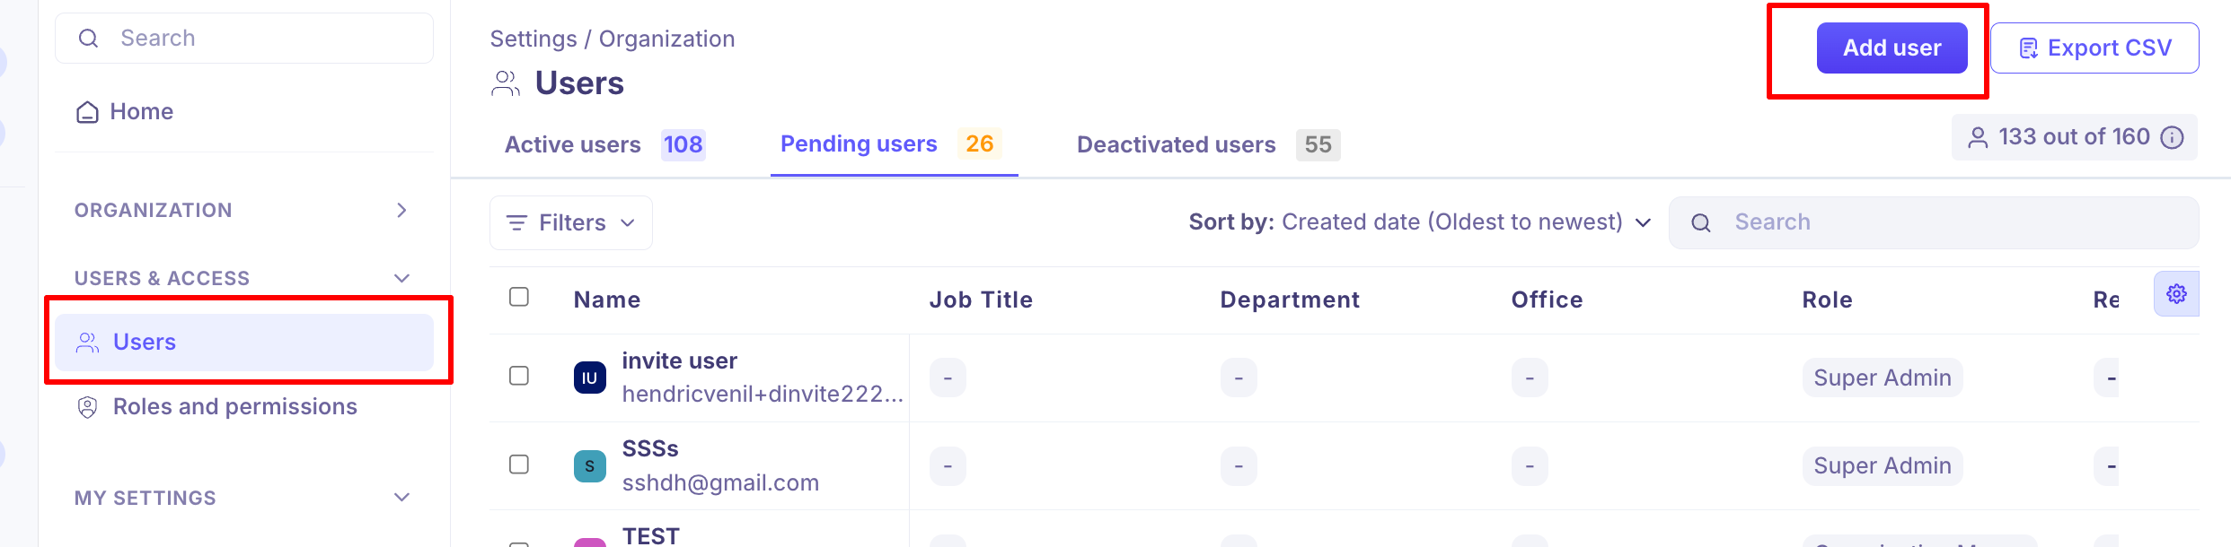
Task: Select the Pending users tab
Action: click(894, 143)
